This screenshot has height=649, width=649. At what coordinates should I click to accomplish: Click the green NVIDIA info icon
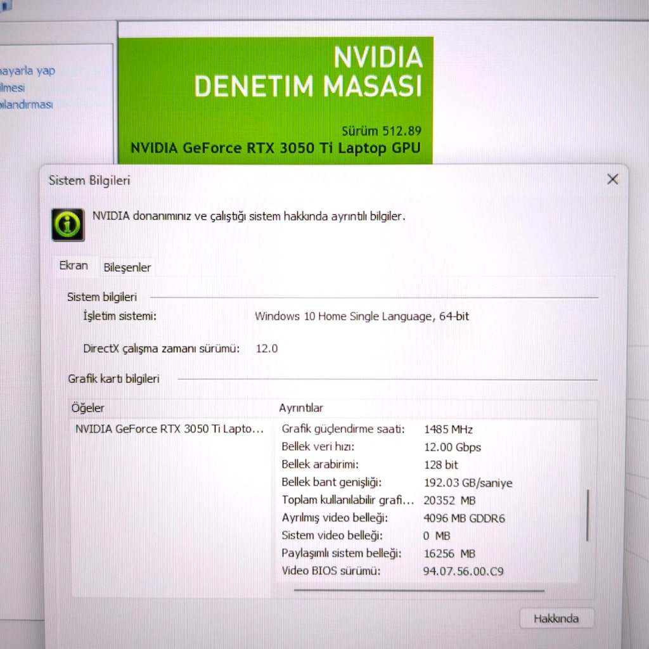[68, 225]
